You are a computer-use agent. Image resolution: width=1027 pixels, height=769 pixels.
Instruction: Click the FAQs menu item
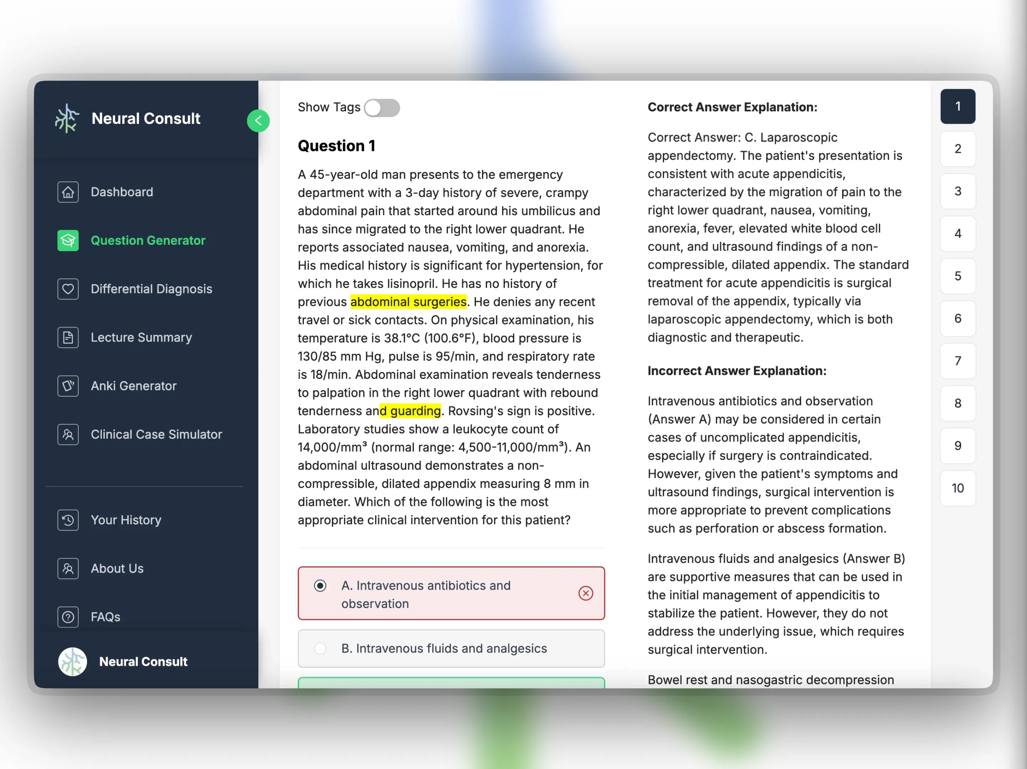(106, 616)
